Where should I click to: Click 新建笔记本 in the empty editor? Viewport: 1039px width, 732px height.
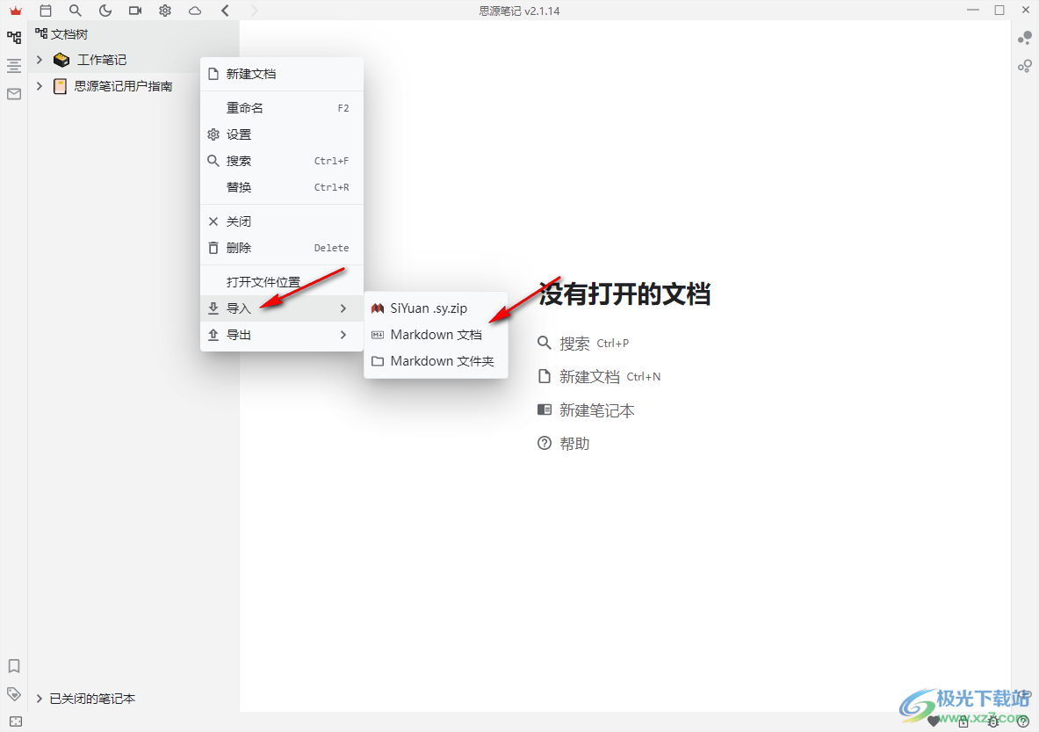coord(586,410)
